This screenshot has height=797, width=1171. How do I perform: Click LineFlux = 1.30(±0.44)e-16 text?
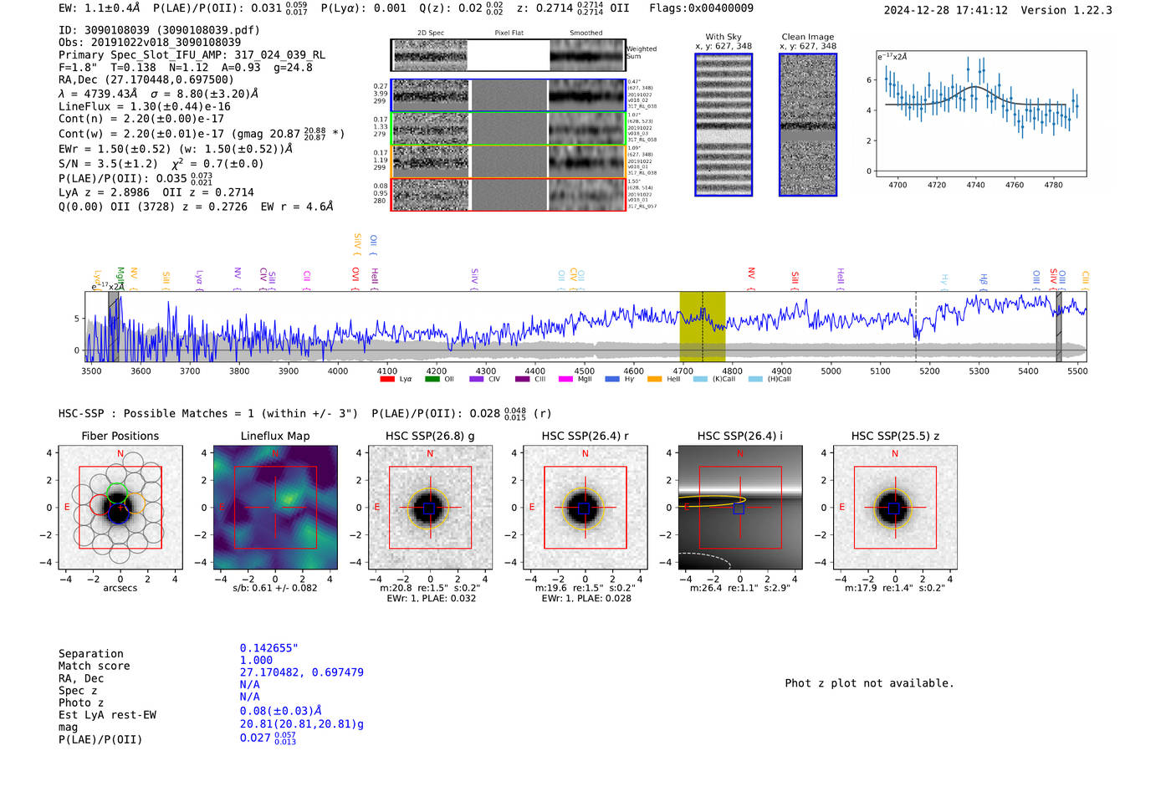coord(145,107)
